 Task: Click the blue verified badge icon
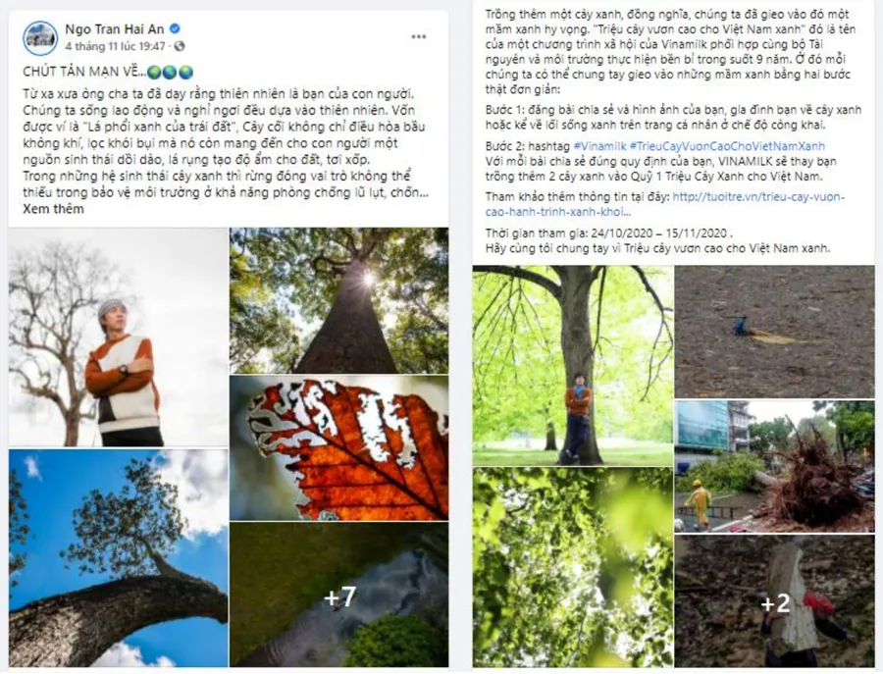[176, 28]
